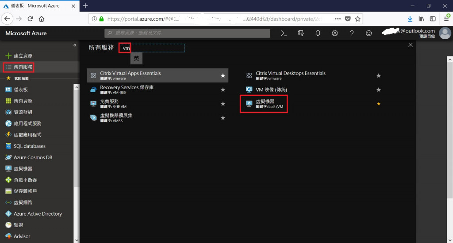Viewport: 453px width, 243px height.
Task: Open feedback smiley icon
Action: (x=369, y=34)
